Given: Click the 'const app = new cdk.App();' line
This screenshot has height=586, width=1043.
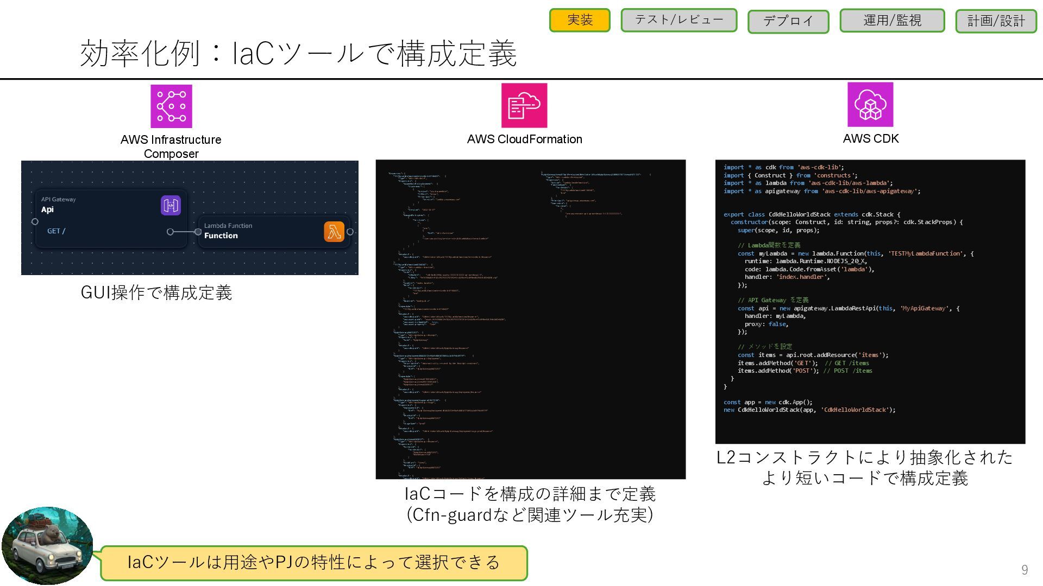Looking at the screenshot, I should click(768, 402).
